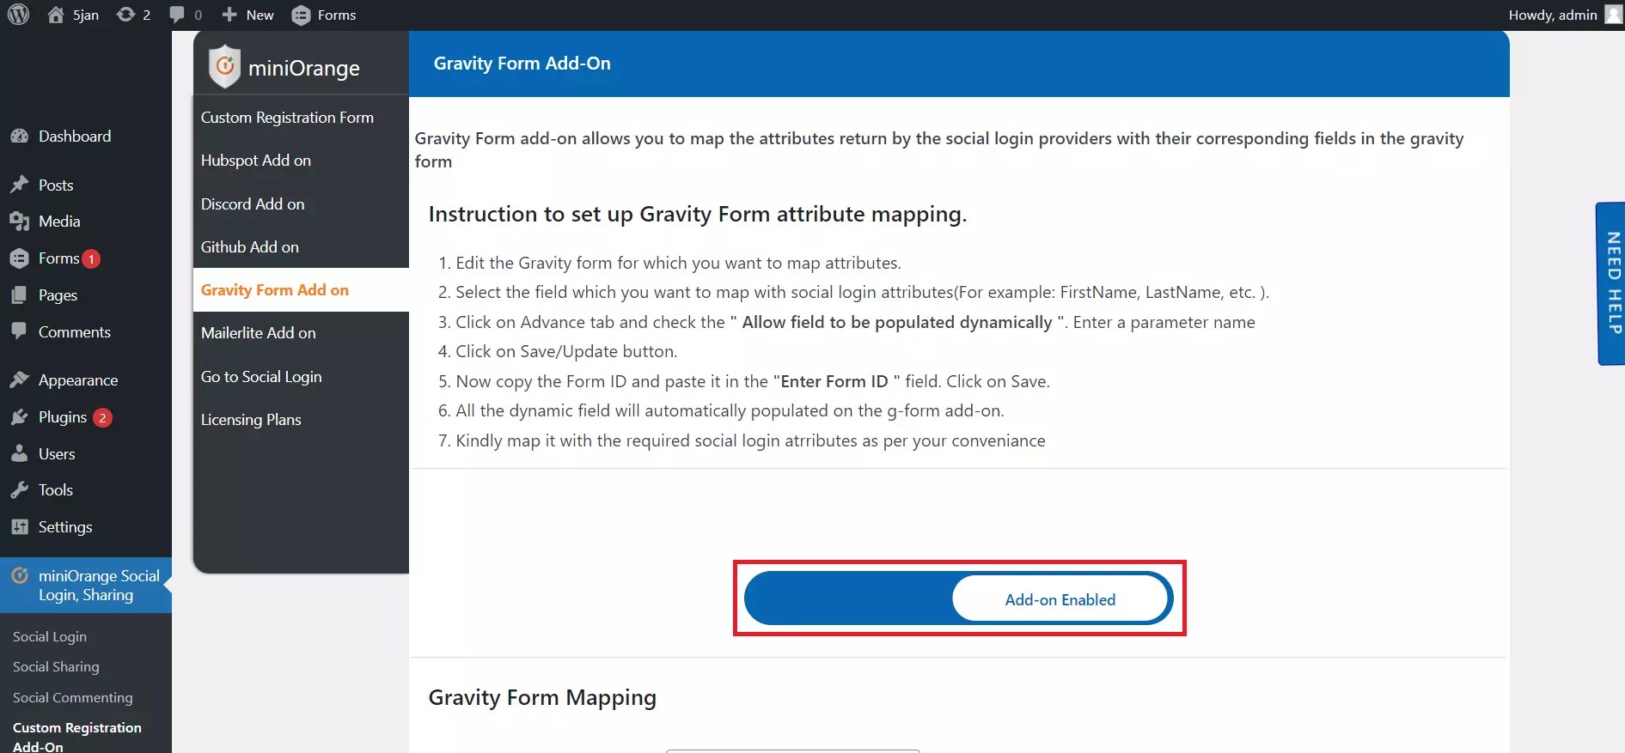1625x753 pixels.
Task: Go to Social Login tab
Action: tap(301, 376)
